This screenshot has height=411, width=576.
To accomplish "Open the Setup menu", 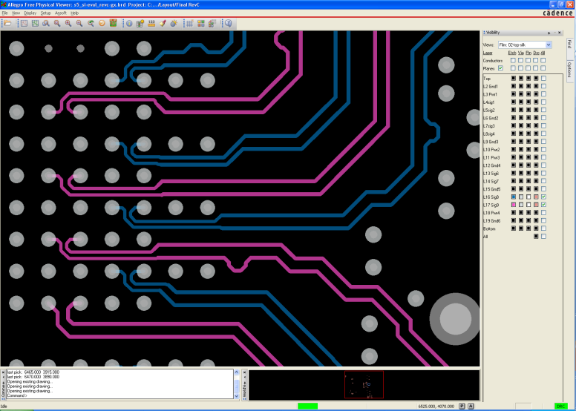I will tap(46, 13).
